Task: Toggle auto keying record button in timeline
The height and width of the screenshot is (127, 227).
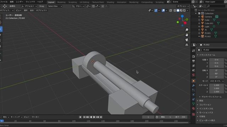Action: click(x=81, y=117)
